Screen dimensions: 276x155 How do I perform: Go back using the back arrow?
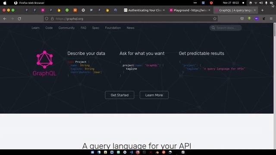pyautogui.click(x=5, y=19)
